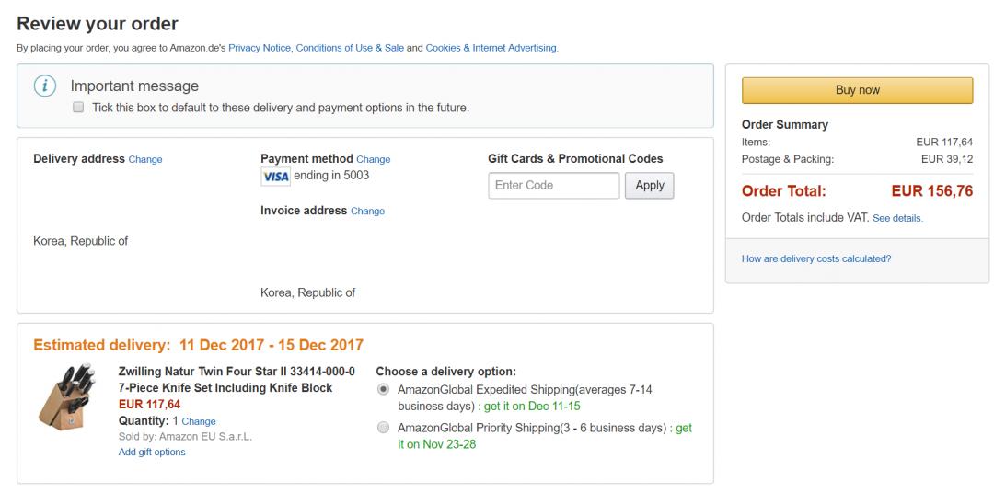Screen dimensions: 994x493
Task: Change the item quantity
Action: click(199, 421)
